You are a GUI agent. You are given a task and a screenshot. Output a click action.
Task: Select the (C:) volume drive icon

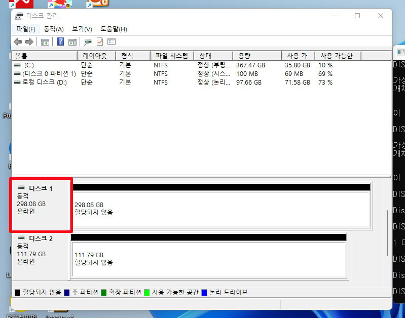click(17, 65)
